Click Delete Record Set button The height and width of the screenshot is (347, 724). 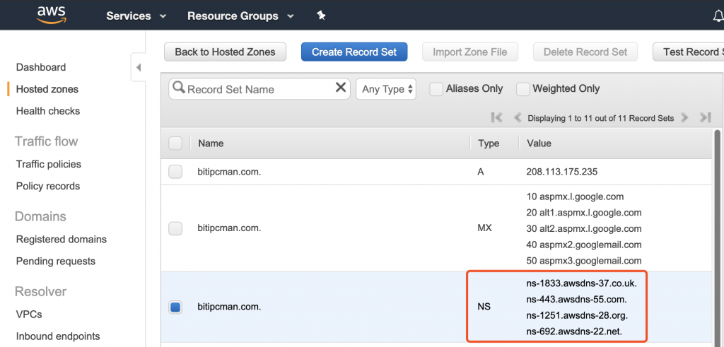pos(585,52)
